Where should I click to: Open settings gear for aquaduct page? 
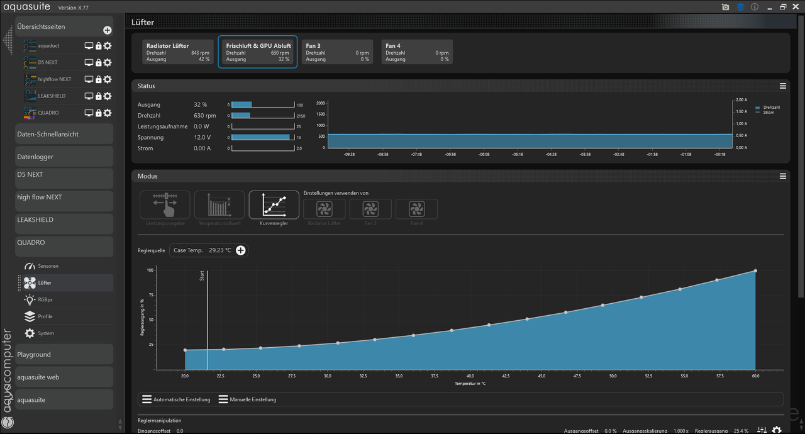[x=108, y=45]
